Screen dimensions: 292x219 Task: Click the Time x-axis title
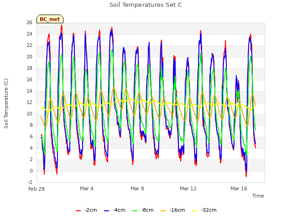pyautogui.click(x=258, y=196)
